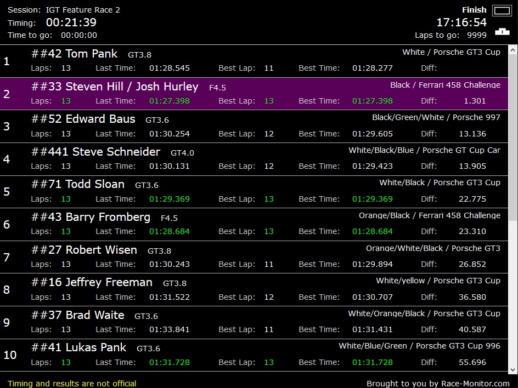Screen dimensions: 518x388
Task: Click the best time 01:30.707
Action: (x=372, y=297)
